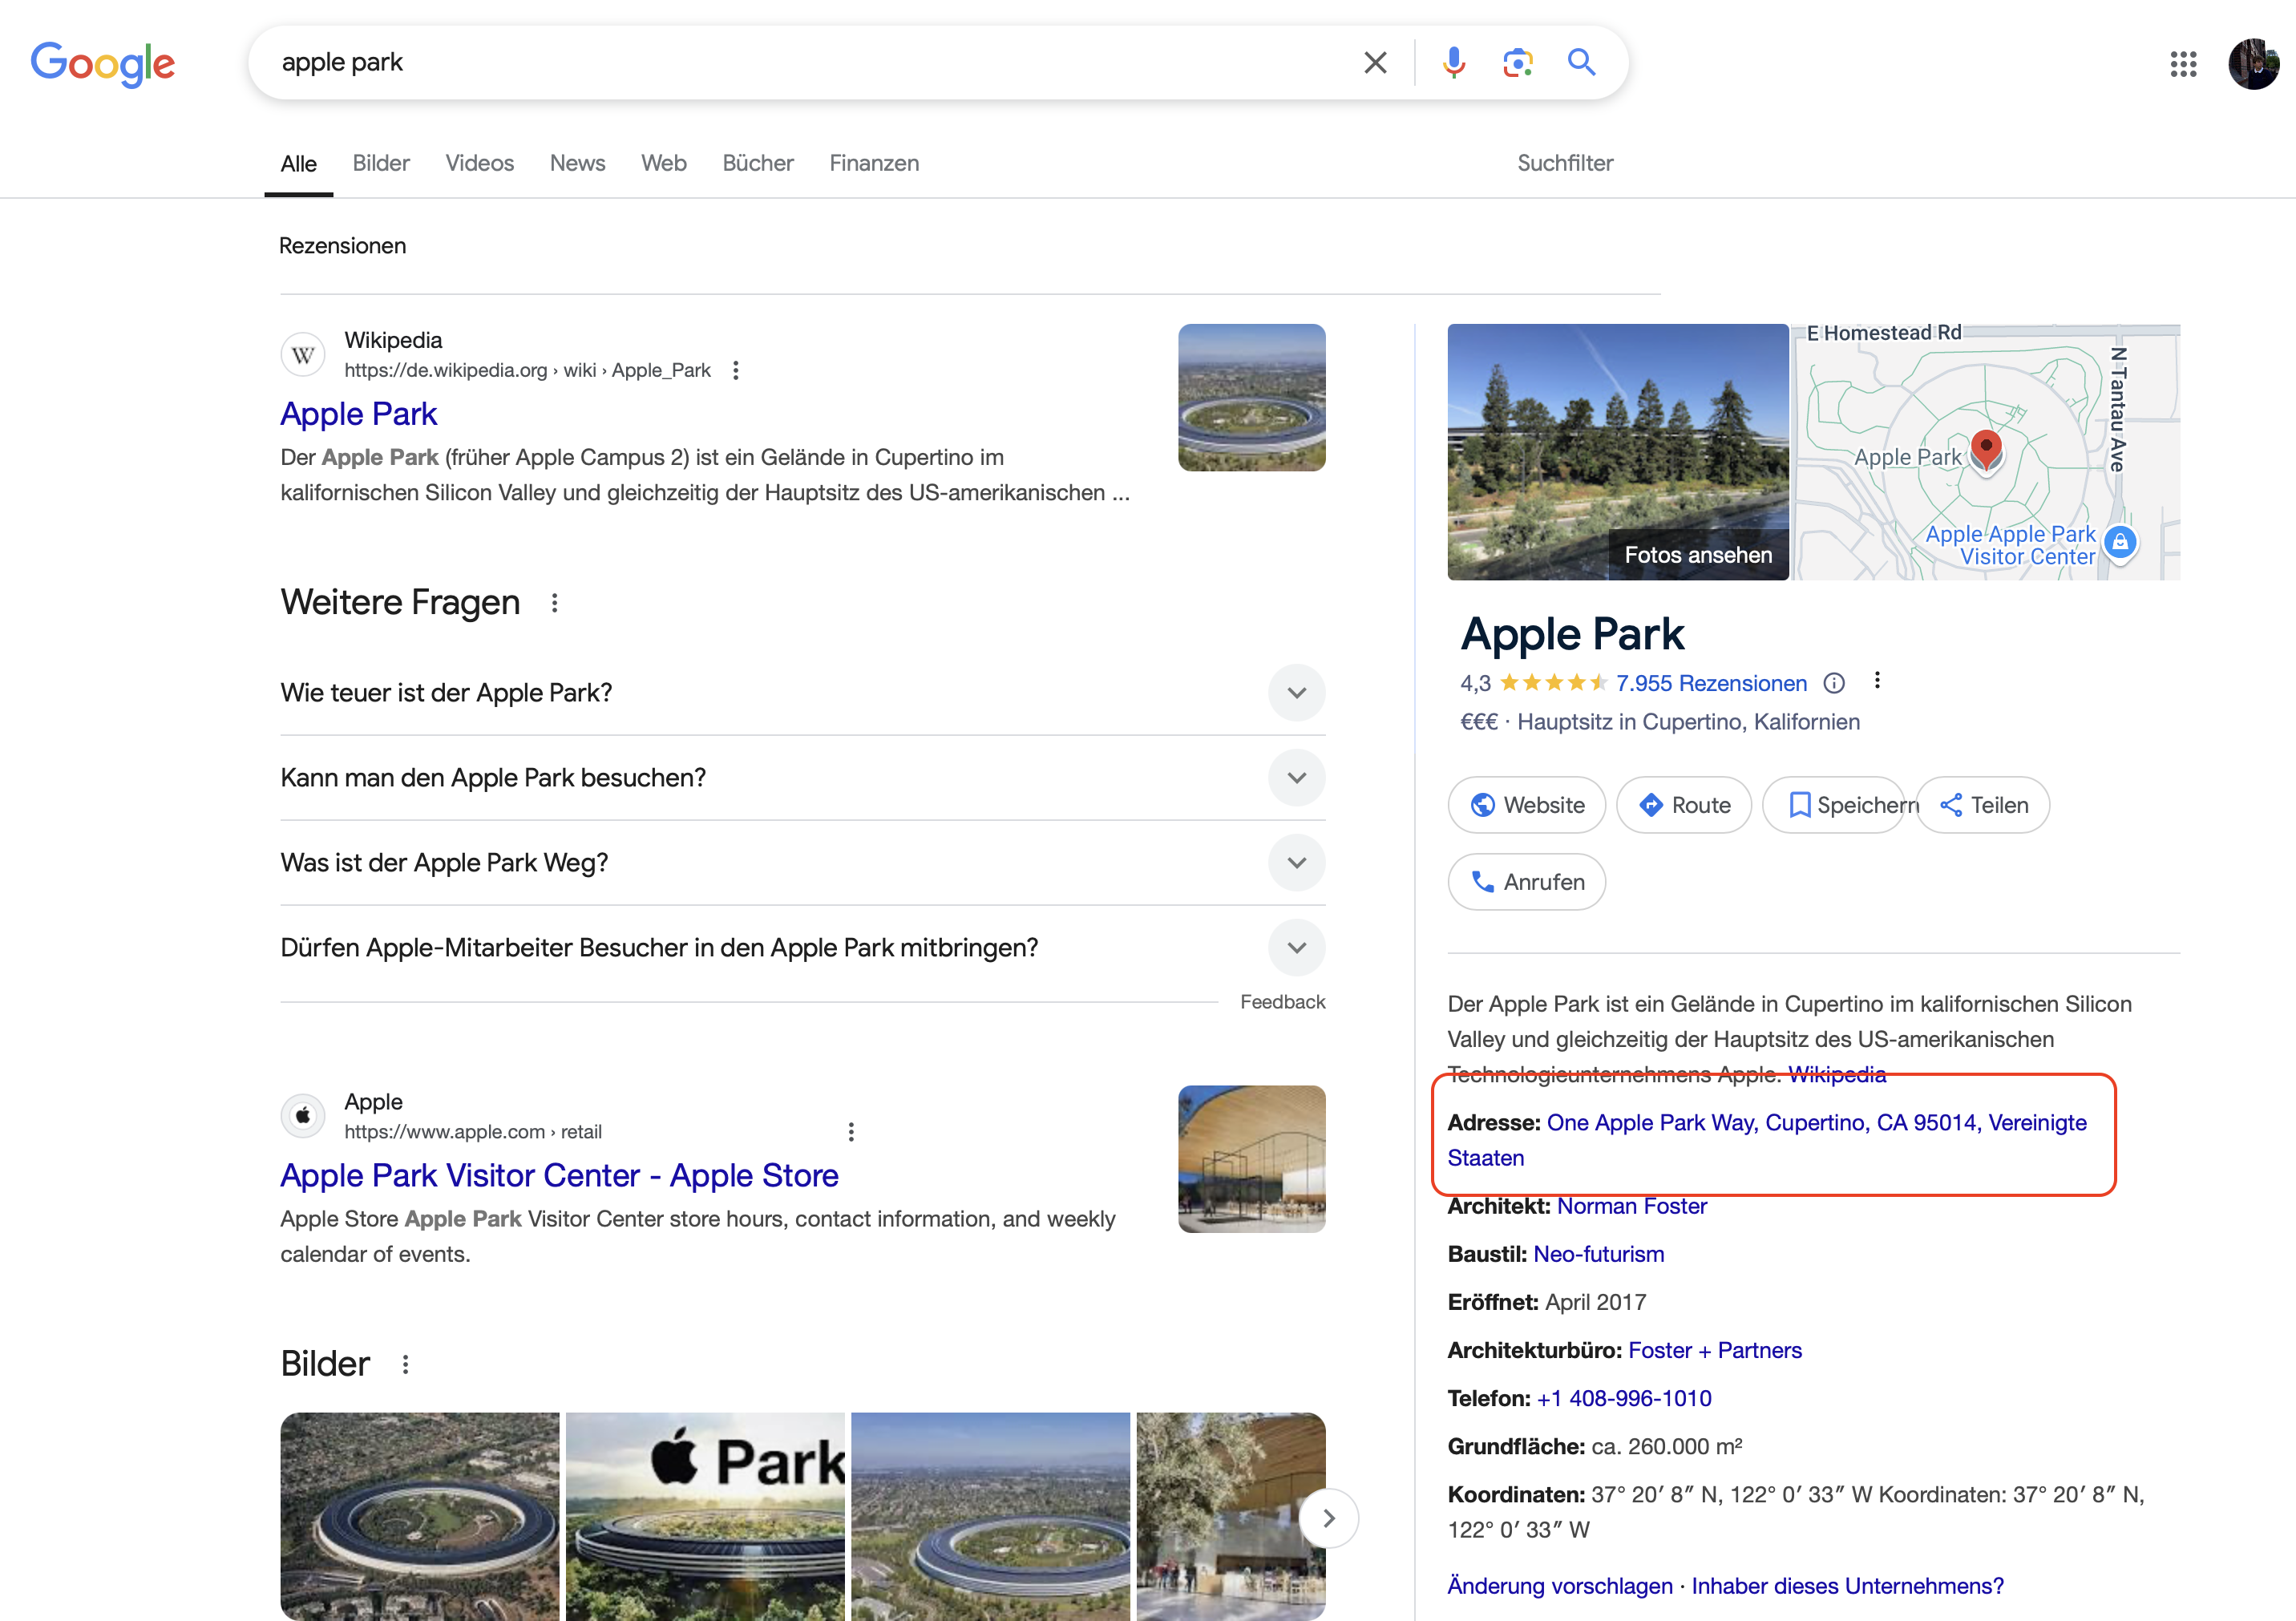Image resolution: width=2296 pixels, height=1621 pixels.
Task: Open the Norman Foster architect link
Action: pos(1631,1206)
